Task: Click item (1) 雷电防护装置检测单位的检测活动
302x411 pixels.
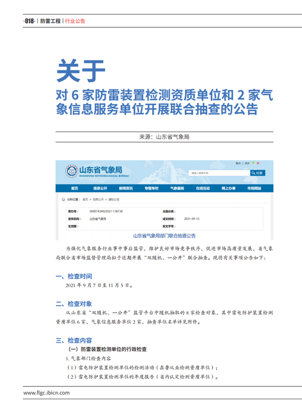Action: pos(143,367)
